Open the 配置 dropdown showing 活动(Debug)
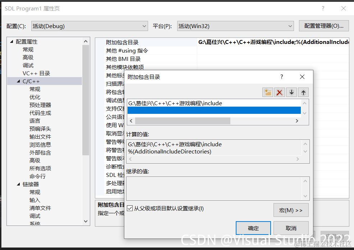 pyautogui.click(x=89, y=26)
